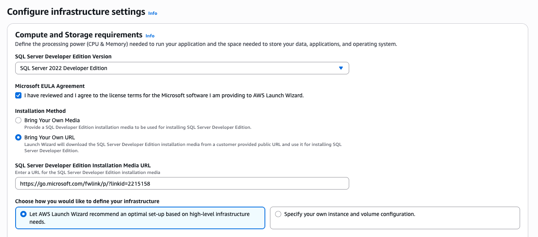
Task: Open the SQL Server Developer Edition Version dropdown
Action: point(182,68)
